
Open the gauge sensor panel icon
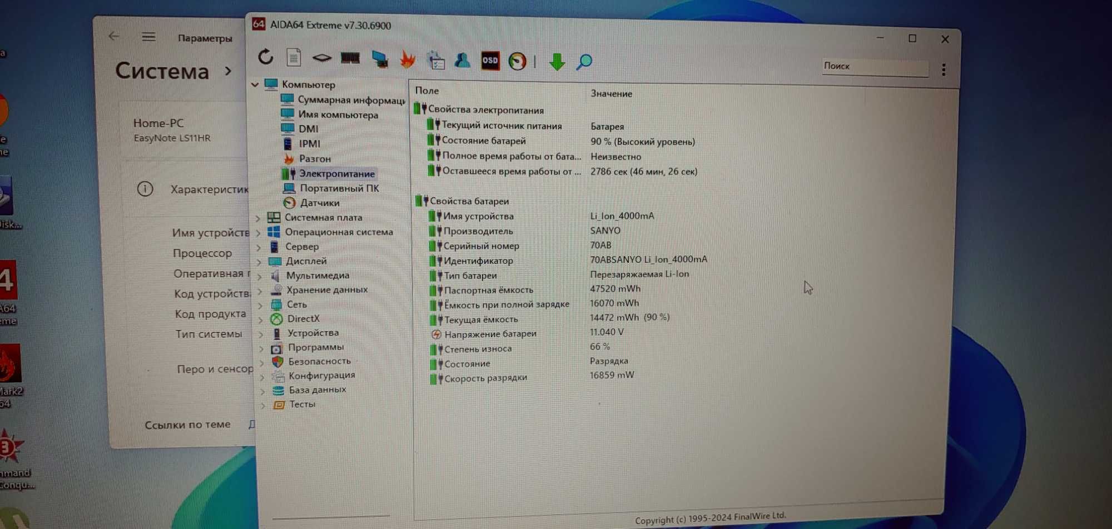[517, 61]
